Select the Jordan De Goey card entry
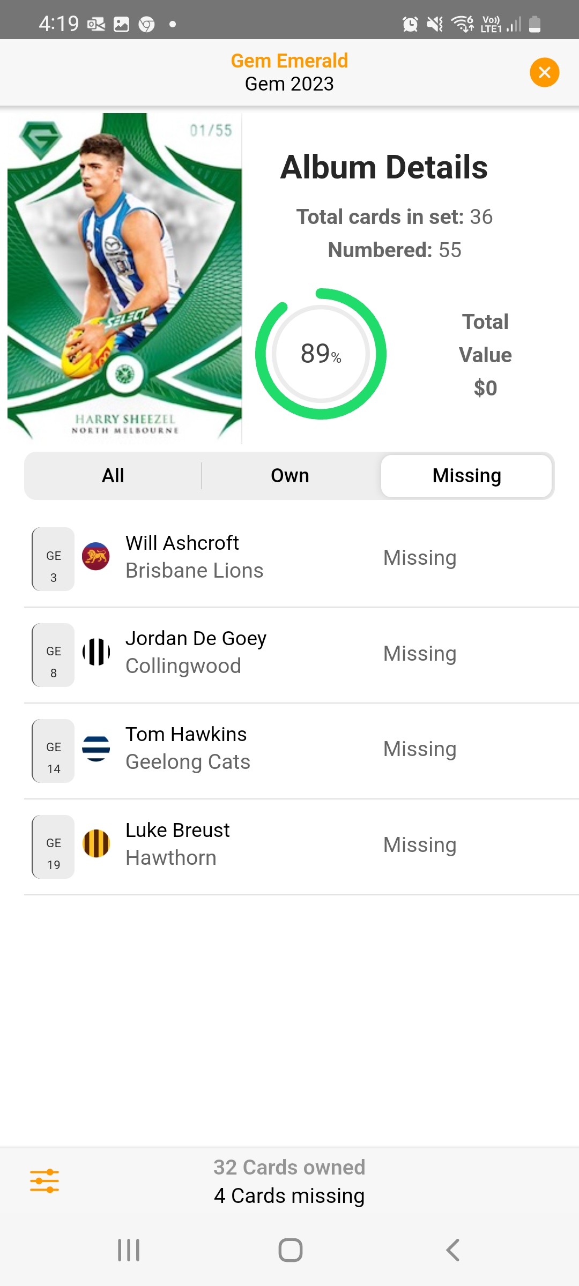This screenshot has height=1286, width=579. (x=301, y=655)
